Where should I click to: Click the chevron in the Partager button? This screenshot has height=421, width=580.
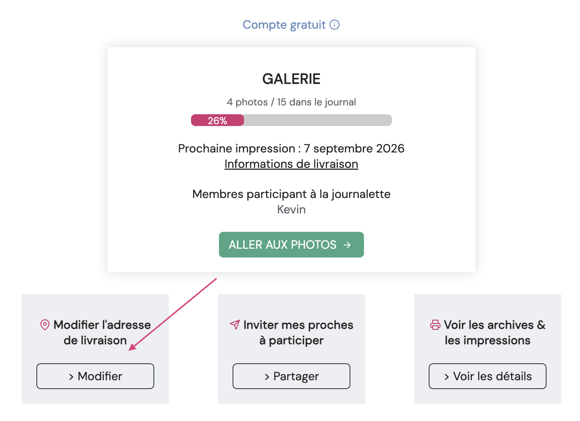click(267, 377)
